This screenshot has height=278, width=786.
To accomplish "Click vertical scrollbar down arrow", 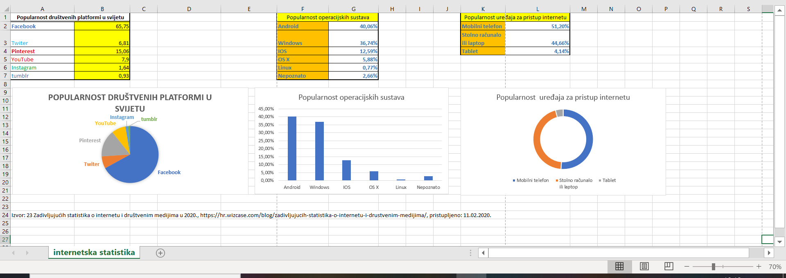I will 779,242.
